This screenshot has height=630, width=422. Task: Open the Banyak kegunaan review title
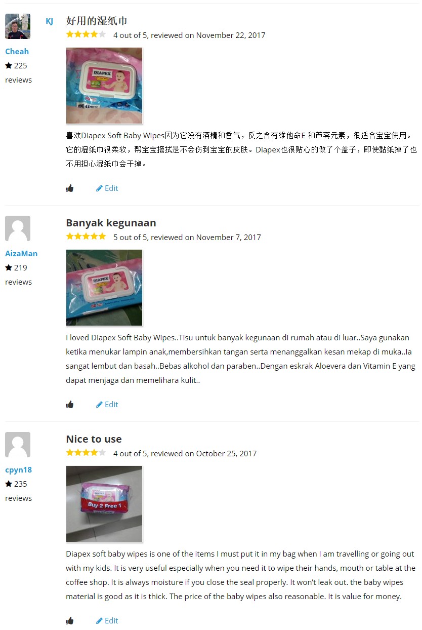point(111,223)
